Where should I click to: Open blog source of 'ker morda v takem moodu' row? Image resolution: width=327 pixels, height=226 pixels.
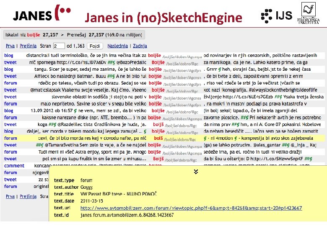(9, 131)
